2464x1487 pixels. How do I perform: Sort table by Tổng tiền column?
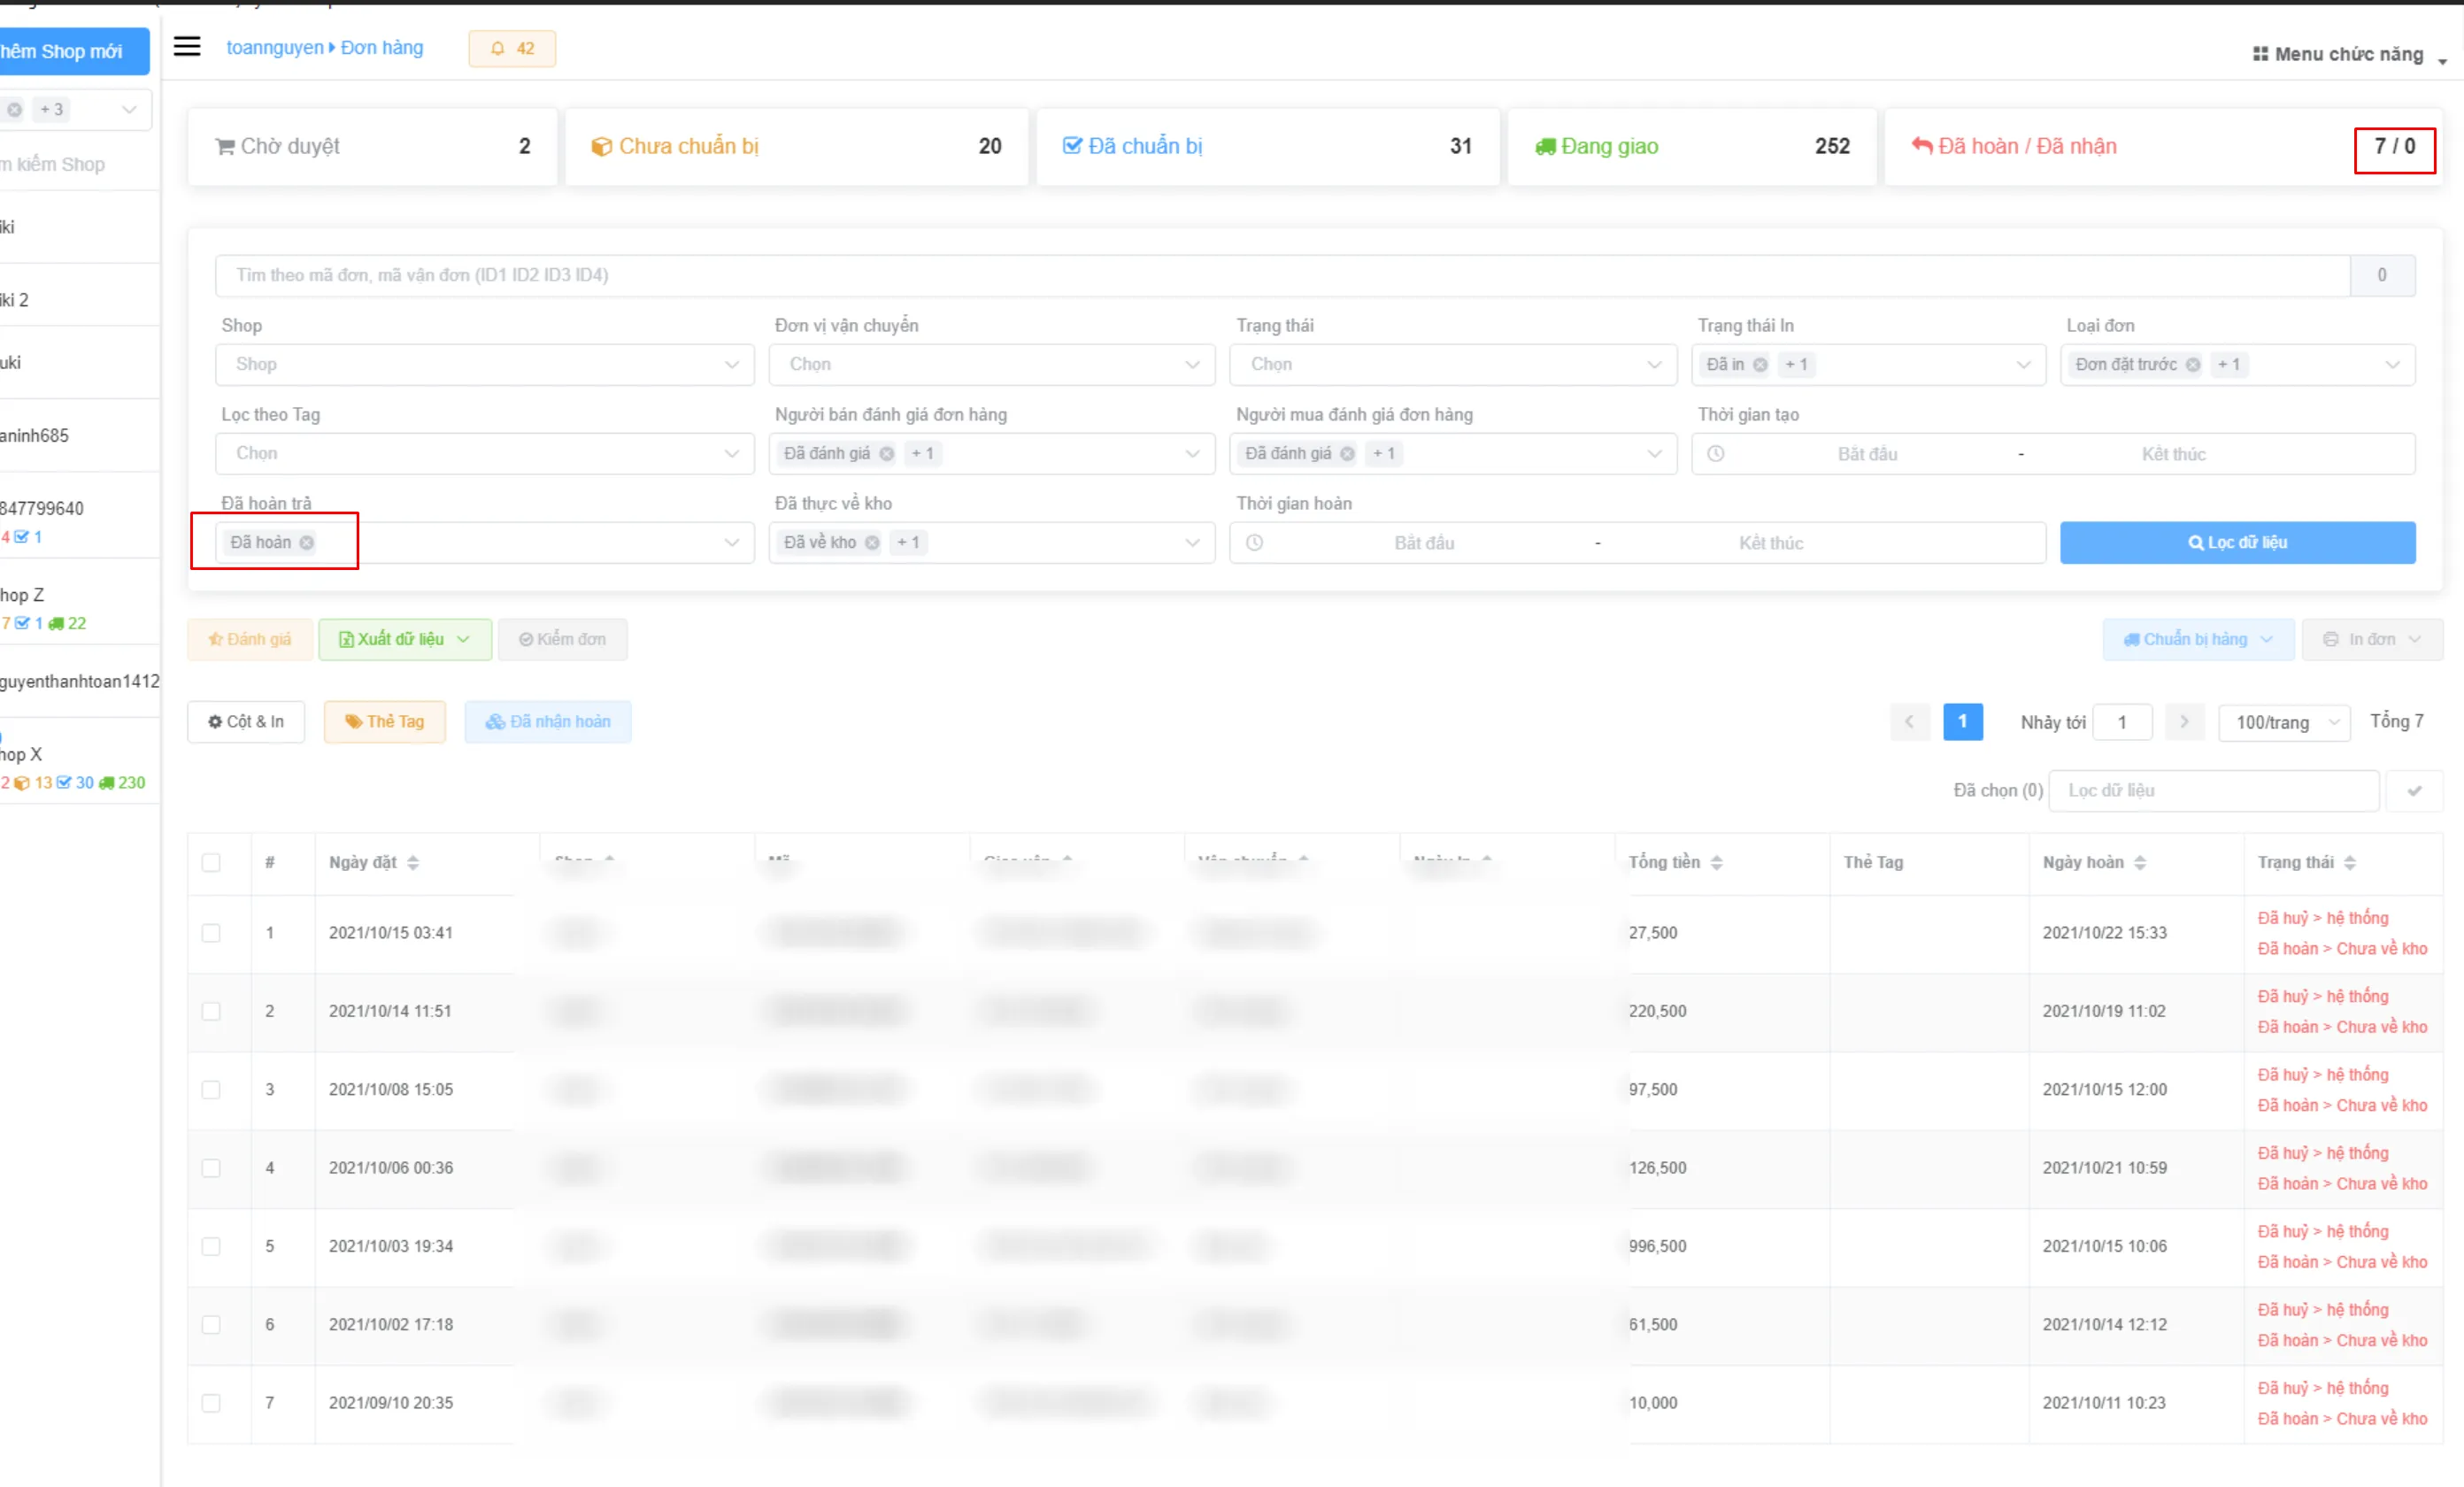[1716, 863]
